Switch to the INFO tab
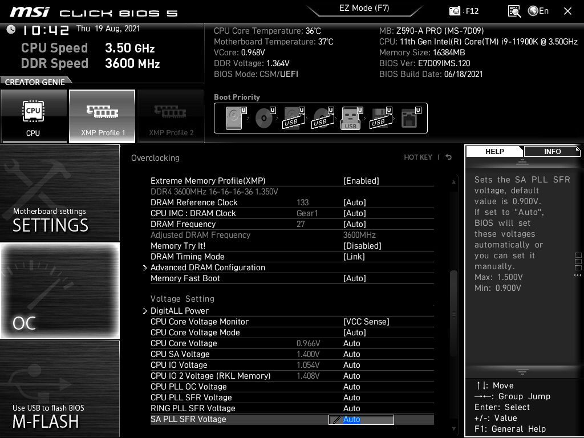 click(x=552, y=151)
